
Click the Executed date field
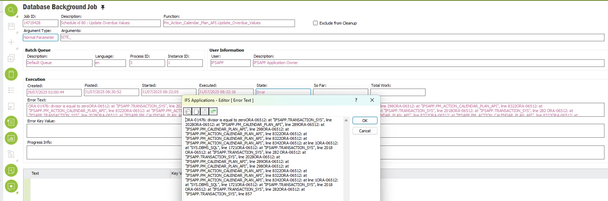(226, 92)
